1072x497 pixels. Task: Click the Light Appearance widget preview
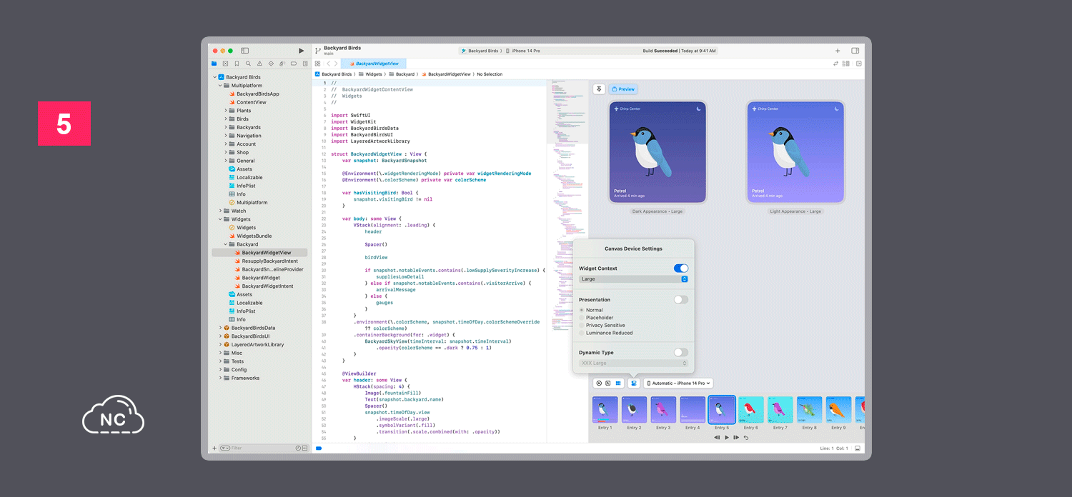point(795,152)
